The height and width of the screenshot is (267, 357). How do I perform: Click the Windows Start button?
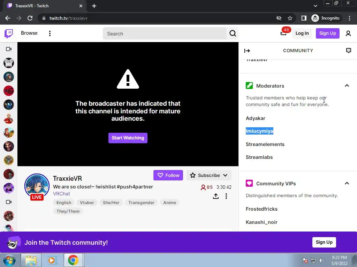[x=9, y=260]
